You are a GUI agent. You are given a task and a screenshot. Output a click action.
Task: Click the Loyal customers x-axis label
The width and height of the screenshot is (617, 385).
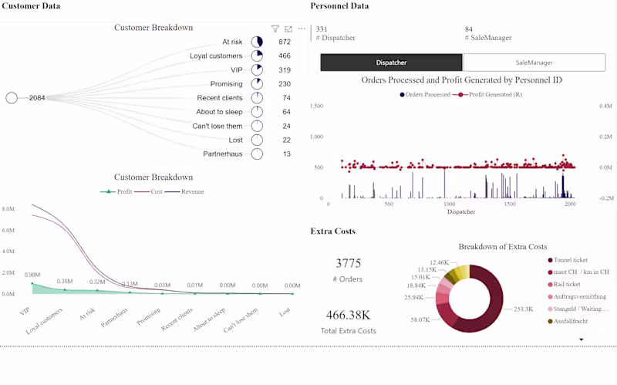[x=44, y=321]
